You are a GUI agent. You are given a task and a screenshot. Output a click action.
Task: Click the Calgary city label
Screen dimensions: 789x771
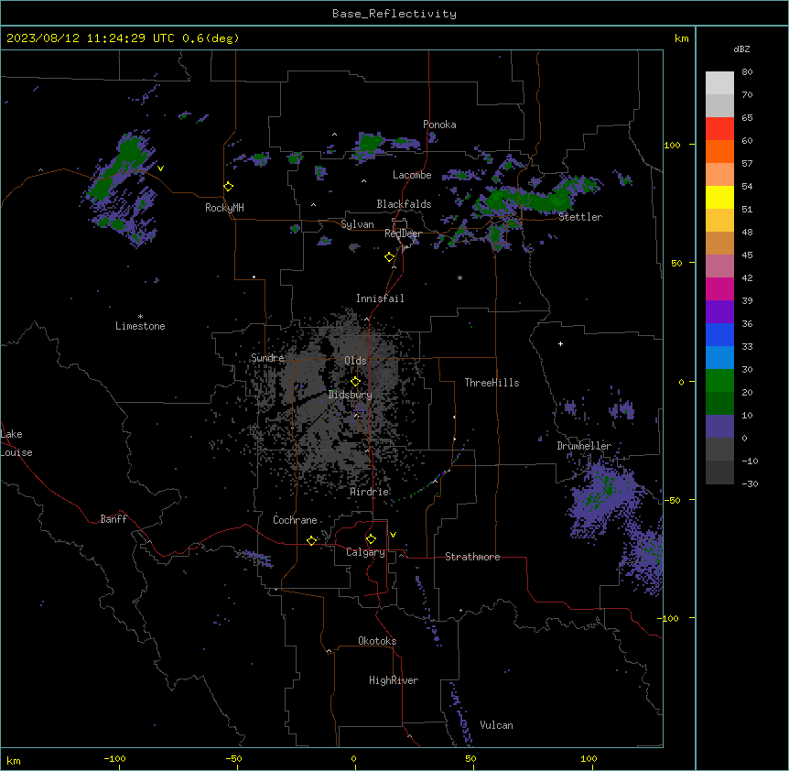pyautogui.click(x=365, y=552)
